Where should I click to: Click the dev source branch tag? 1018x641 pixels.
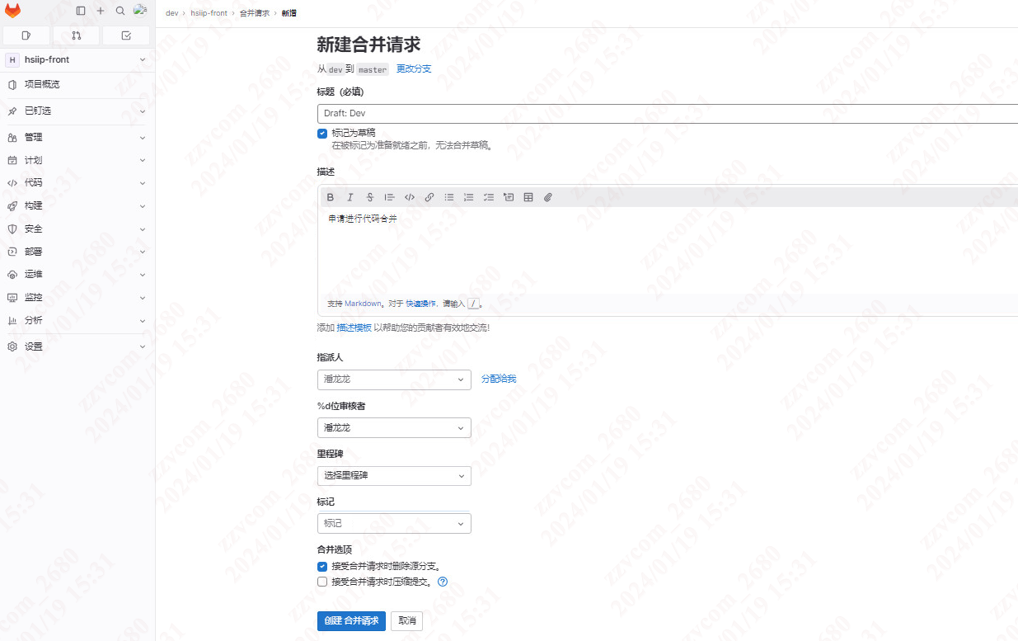335,70
